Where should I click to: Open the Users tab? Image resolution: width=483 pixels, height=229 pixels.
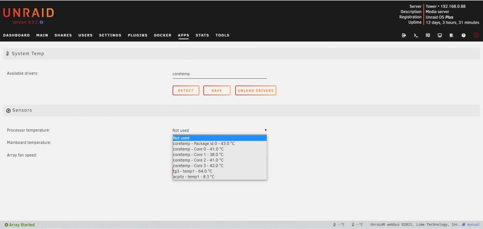point(85,35)
